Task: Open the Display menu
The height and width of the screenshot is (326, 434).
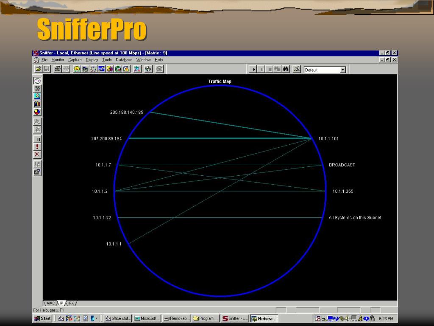Action: 92,60
